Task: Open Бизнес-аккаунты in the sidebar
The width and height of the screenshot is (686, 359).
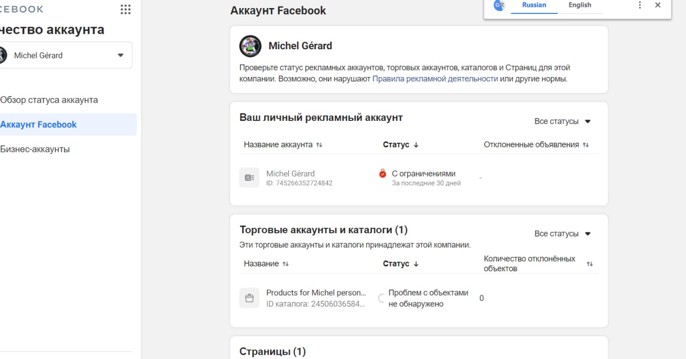Action: [35, 149]
